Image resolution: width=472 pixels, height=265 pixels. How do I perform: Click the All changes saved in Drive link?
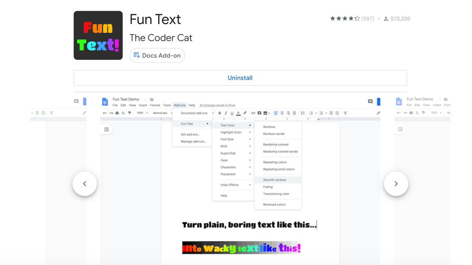pyautogui.click(x=217, y=105)
